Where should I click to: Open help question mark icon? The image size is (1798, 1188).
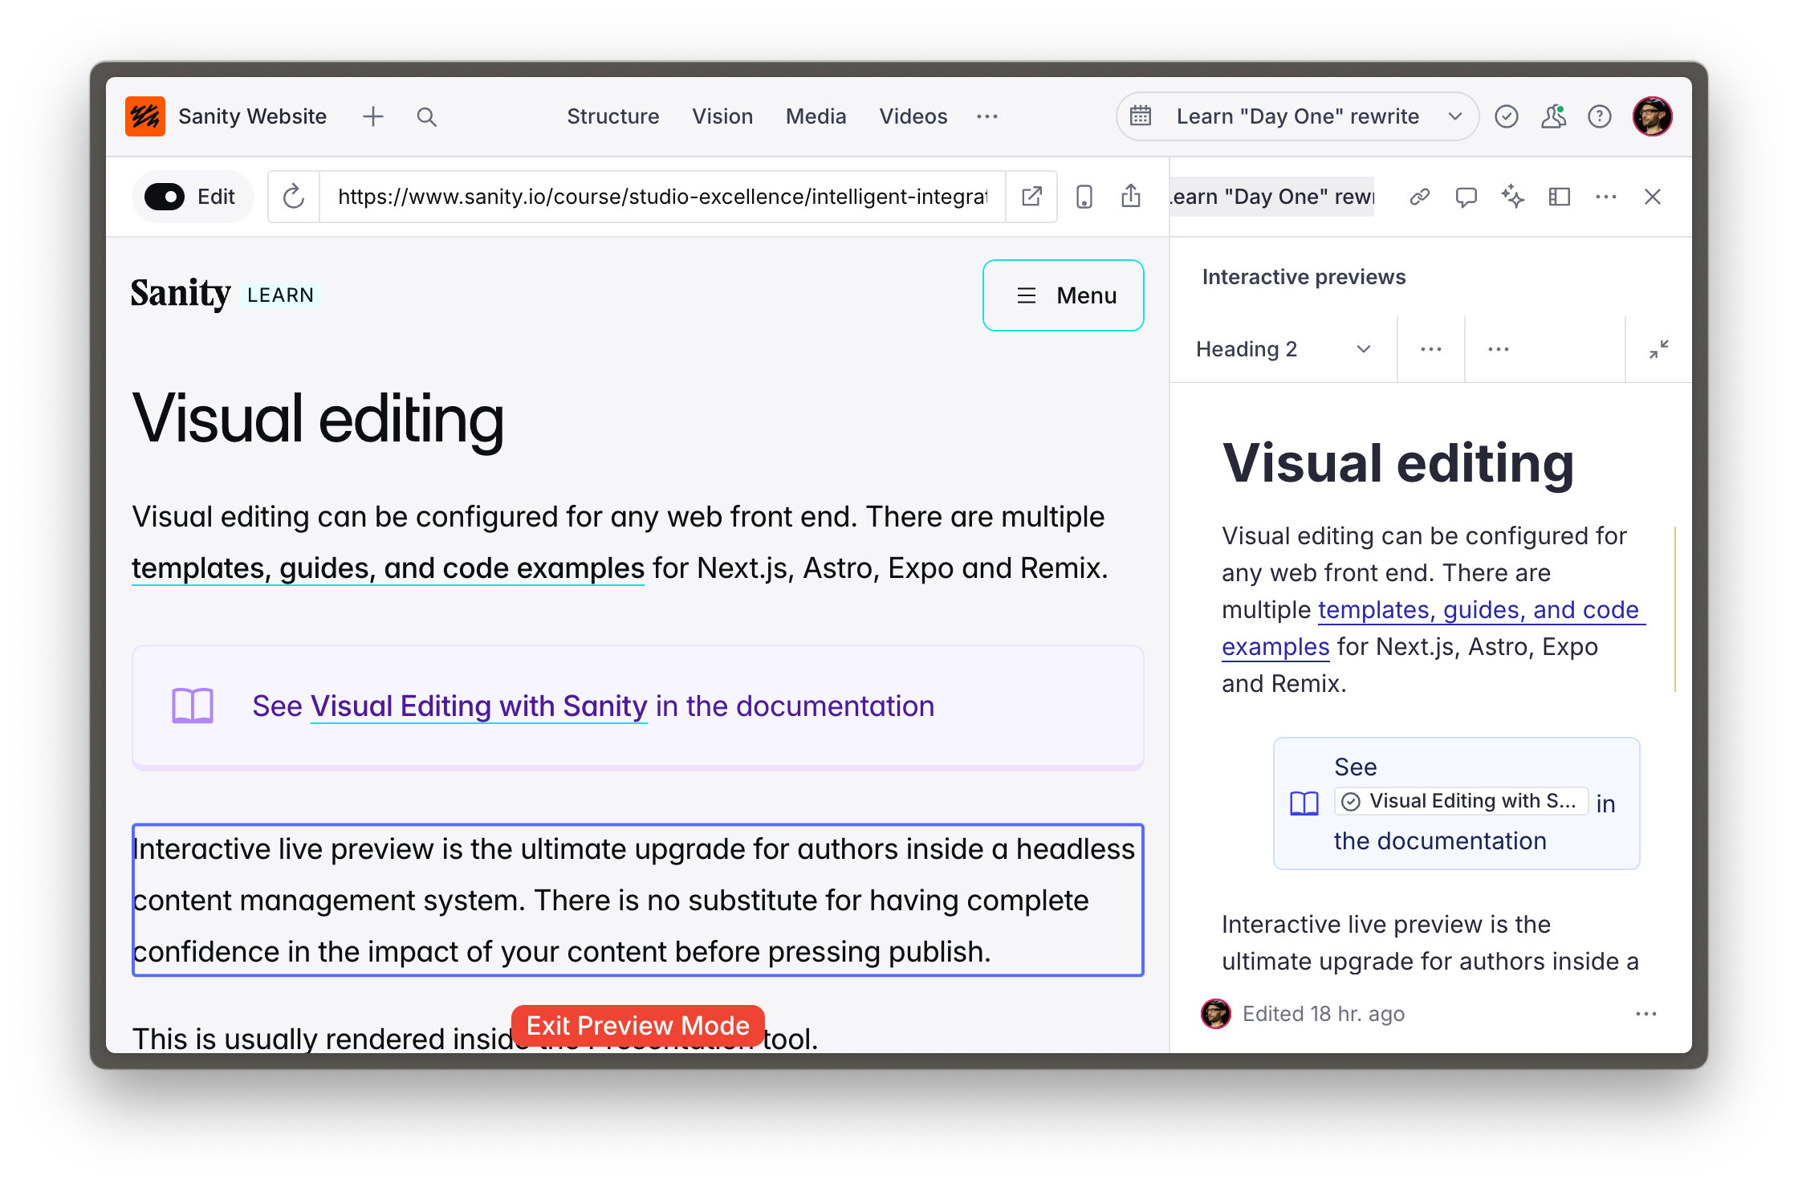(x=1600, y=117)
